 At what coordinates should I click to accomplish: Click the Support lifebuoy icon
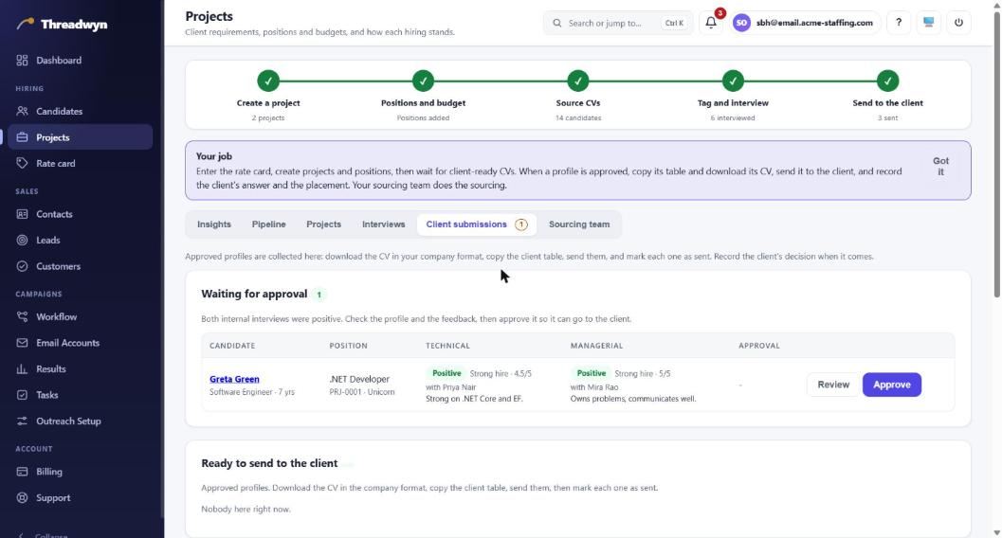(x=23, y=498)
